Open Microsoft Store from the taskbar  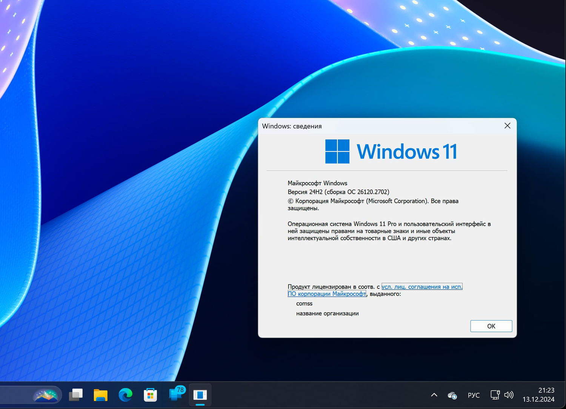[x=150, y=395]
